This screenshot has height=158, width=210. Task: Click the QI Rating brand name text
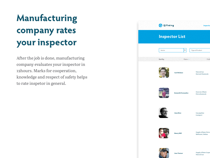tap(169, 26)
